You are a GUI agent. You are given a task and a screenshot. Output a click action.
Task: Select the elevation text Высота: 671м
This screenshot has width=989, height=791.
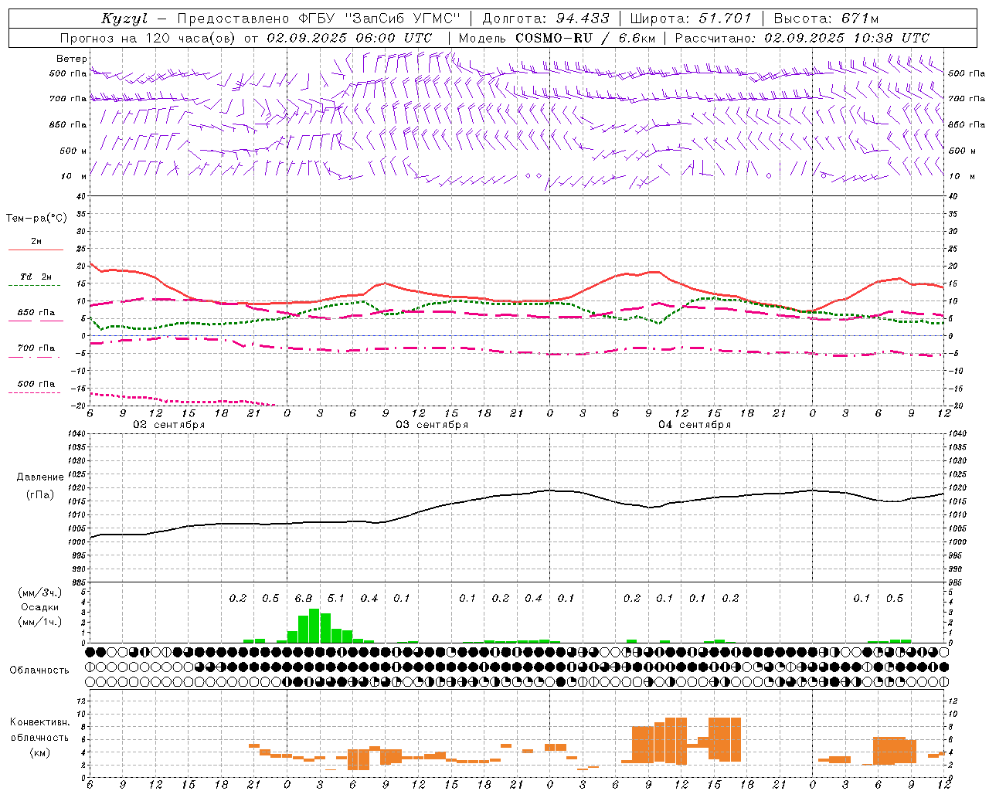826,19
